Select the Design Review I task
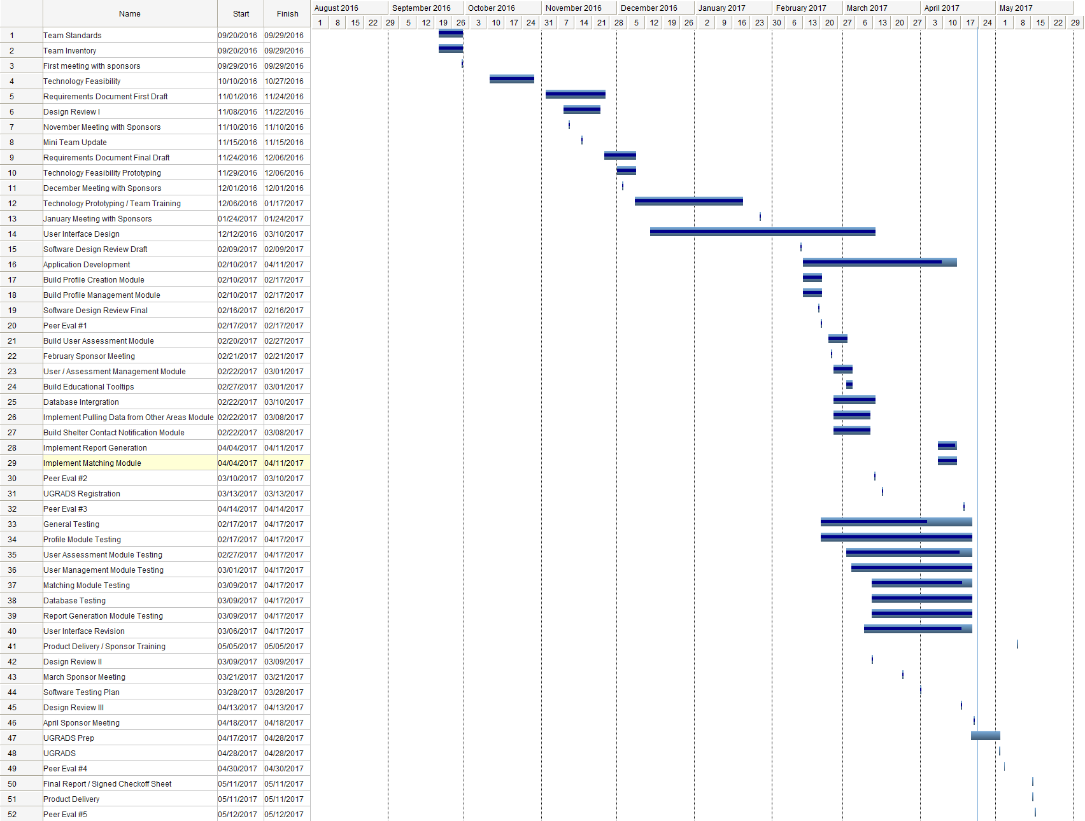The width and height of the screenshot is (1085, 821). click(x=71, y=112)
